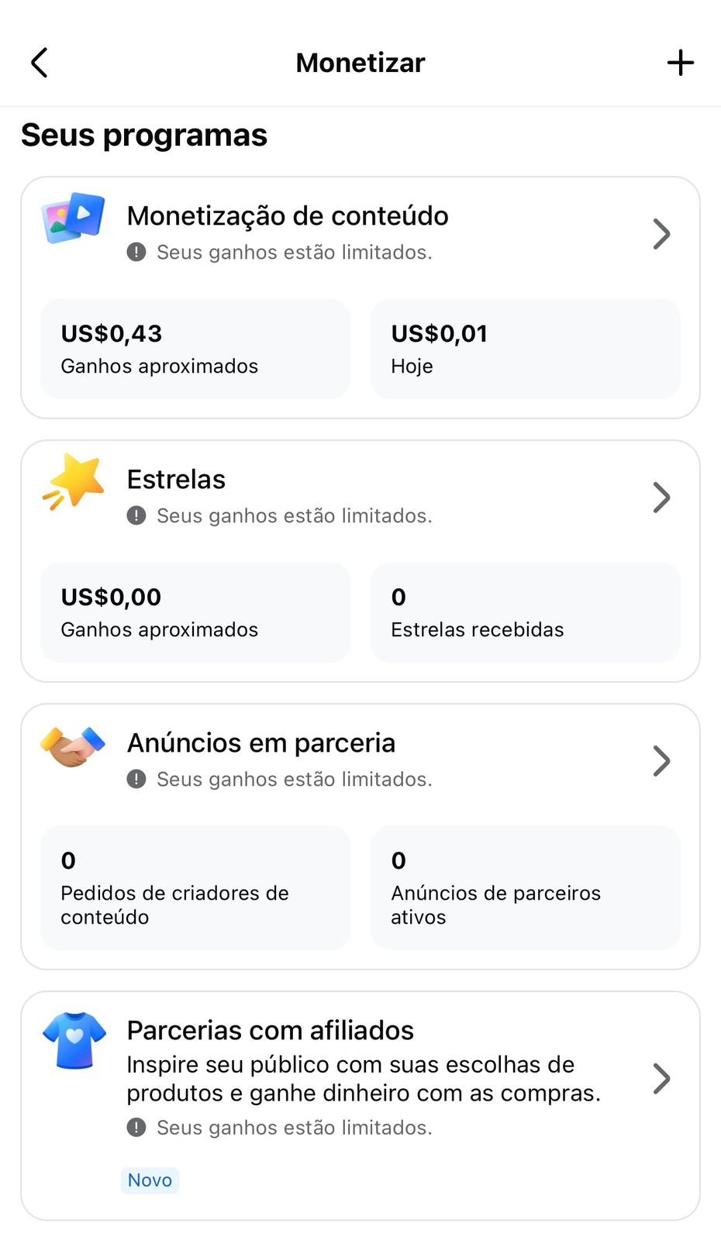This screenshot has width=721, height=1240.
Task: Tap the plus icon in header
Action: click(x=681, y=63)
